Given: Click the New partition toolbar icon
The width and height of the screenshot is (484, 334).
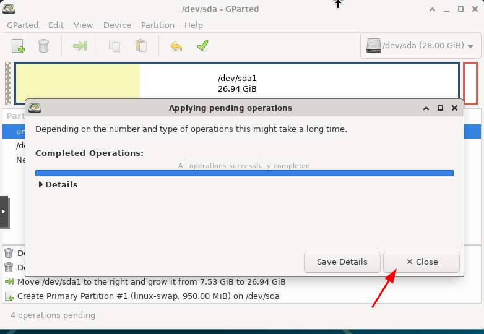Looking at the screenshot, I should (18, 46).
